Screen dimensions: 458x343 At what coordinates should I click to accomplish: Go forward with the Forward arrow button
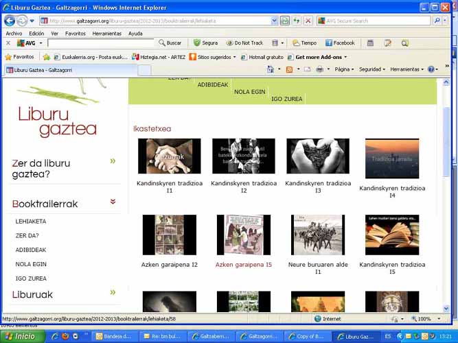click(x=22, y=21)
